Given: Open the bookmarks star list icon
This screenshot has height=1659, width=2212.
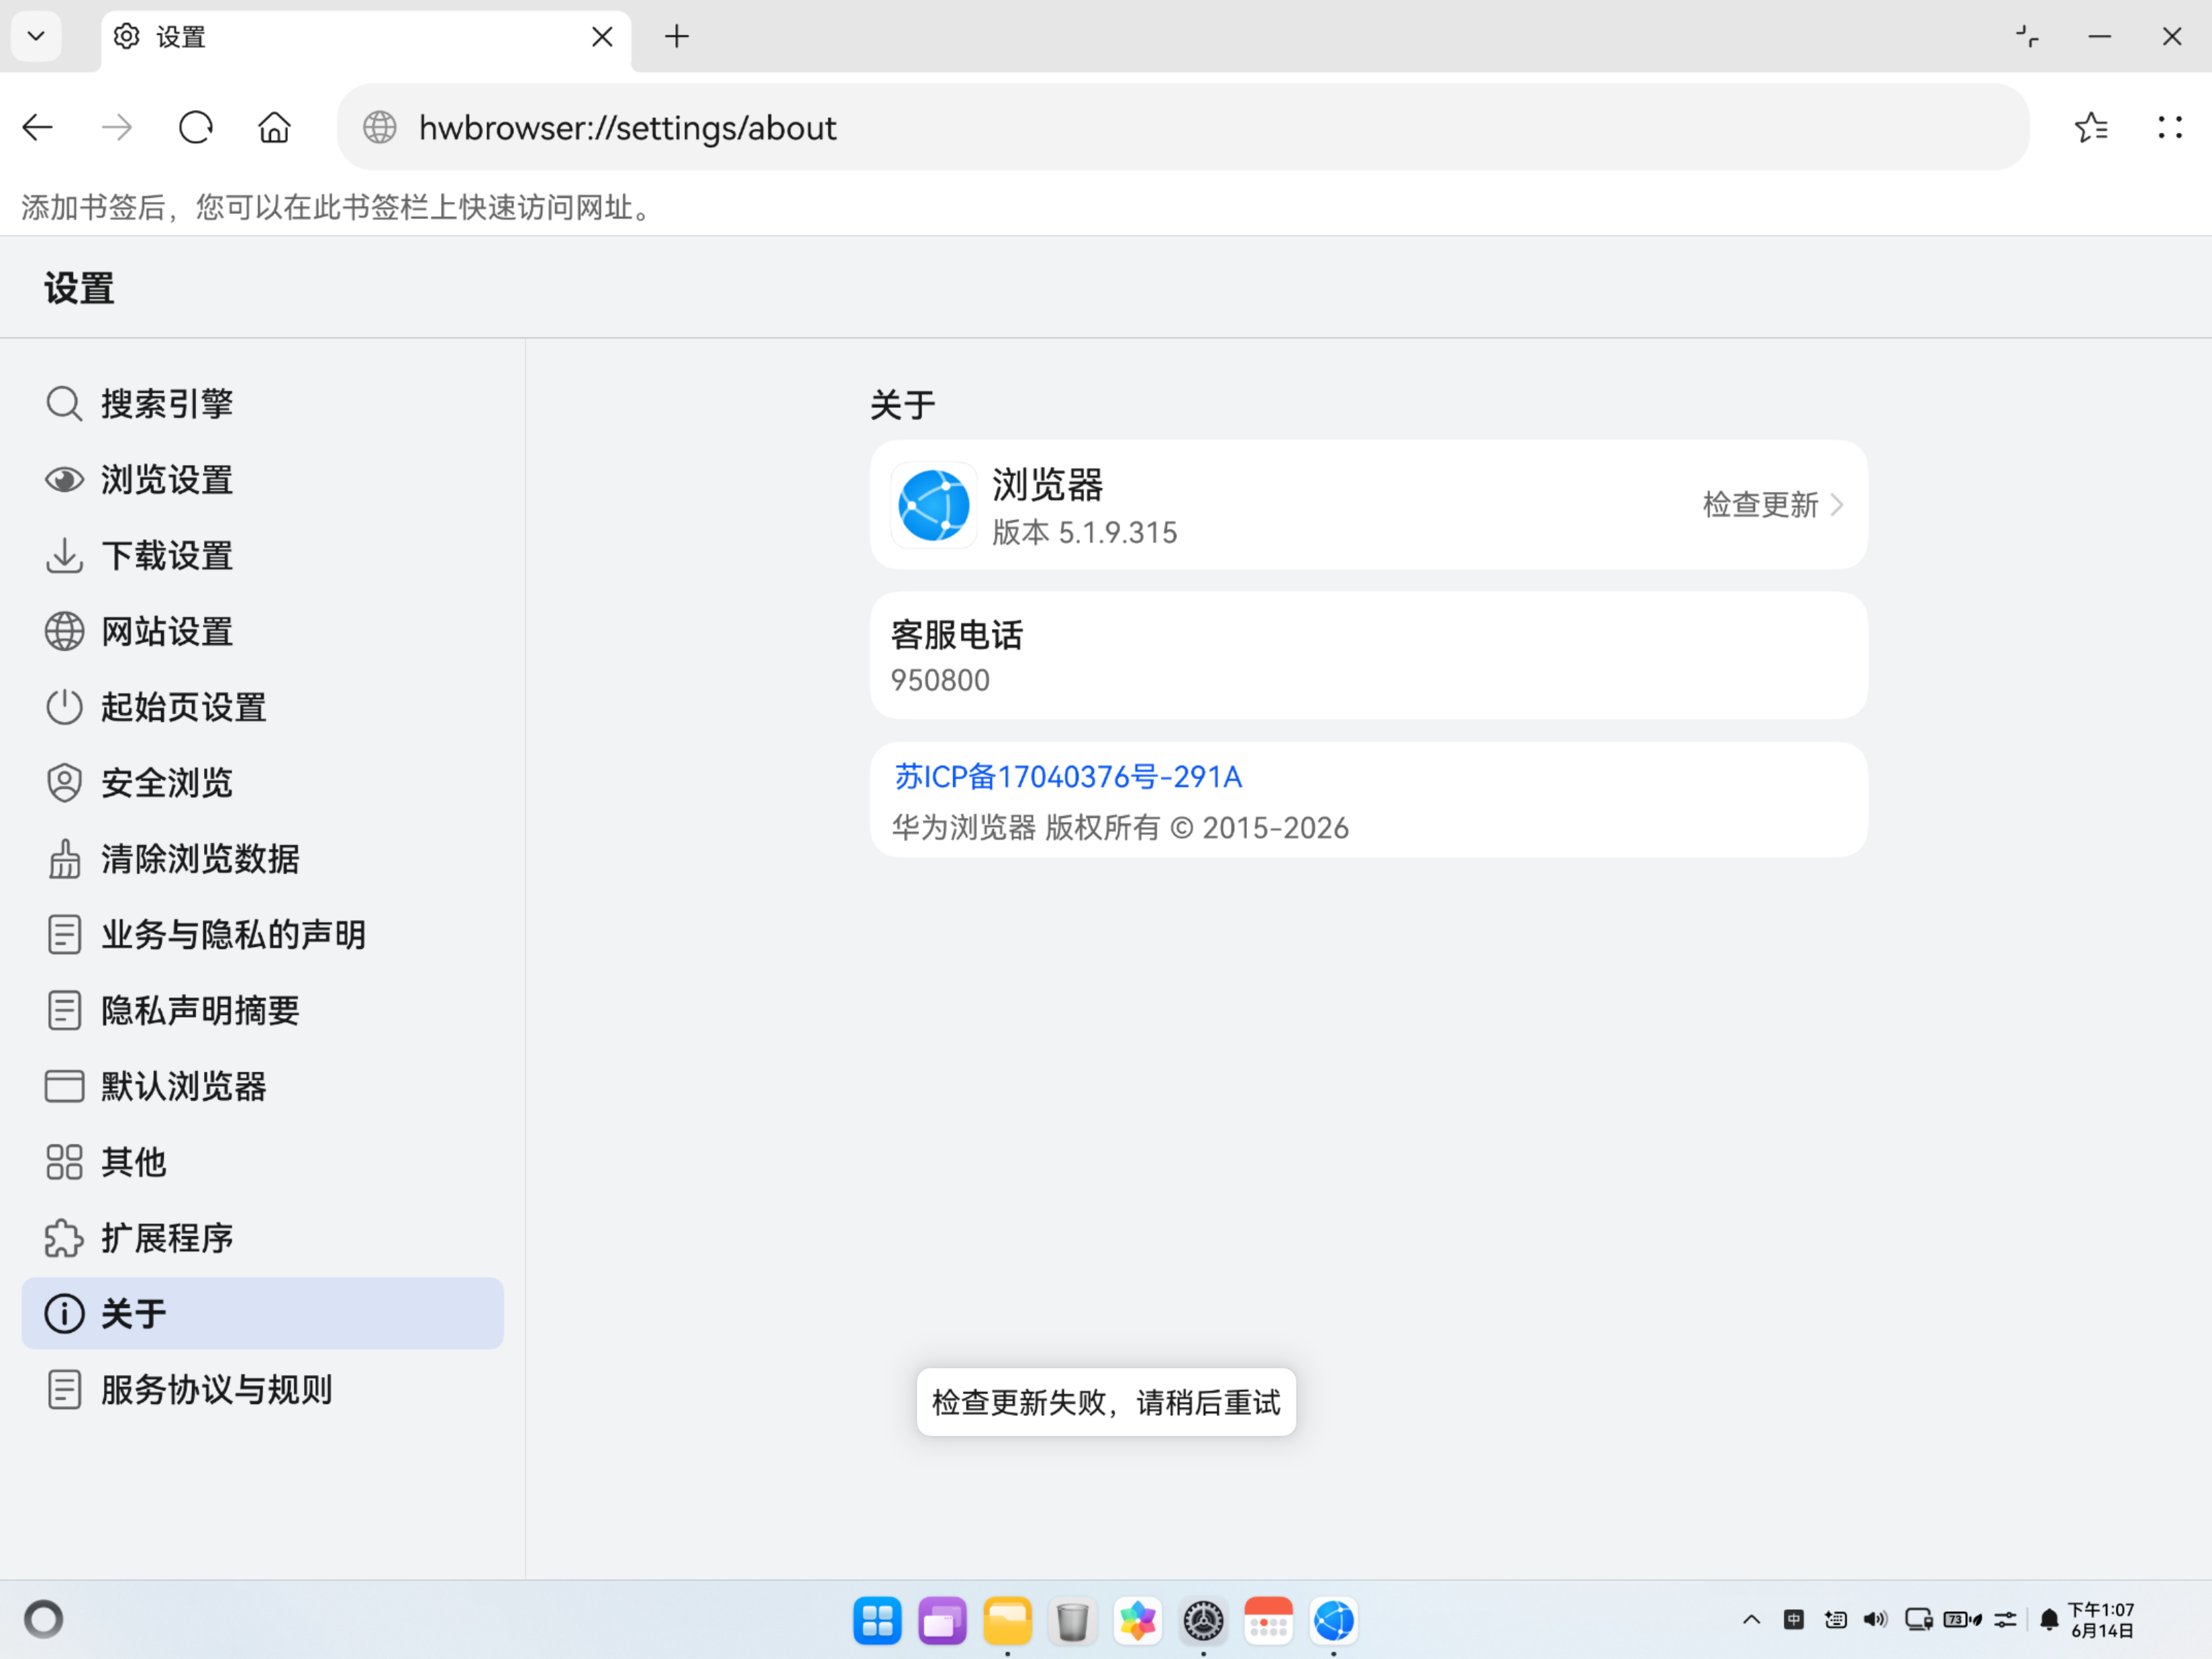Looking at the screenshot, I should click(x=2091, y=127).
